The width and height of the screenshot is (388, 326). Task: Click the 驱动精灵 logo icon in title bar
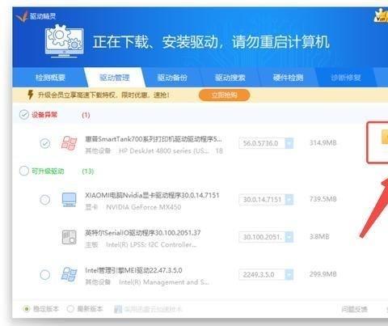point(22,16)
